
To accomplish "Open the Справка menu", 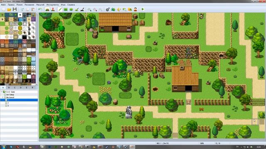I will coord(71,5).
